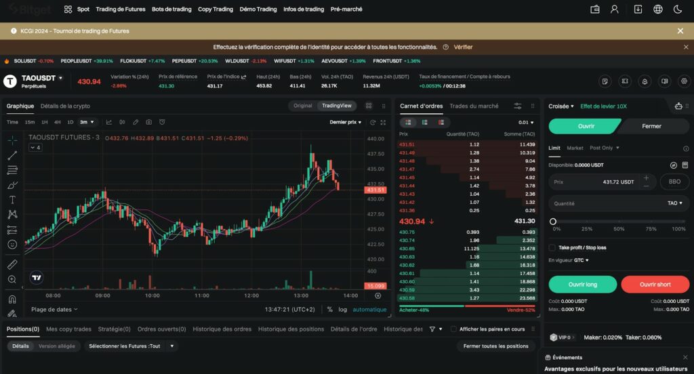Image resolution: width=694 pixels, height=374 pixels.
Task: Switch to Détails de la crypto tab
Action: click(x=65, y=106)
